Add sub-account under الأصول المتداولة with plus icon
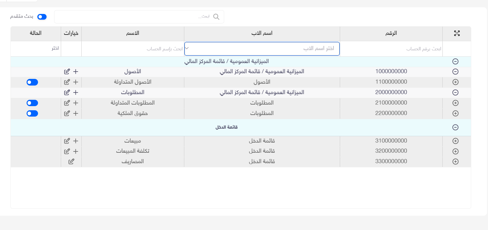The height and width of the screenshot is (230, 488). pos(76,82)
